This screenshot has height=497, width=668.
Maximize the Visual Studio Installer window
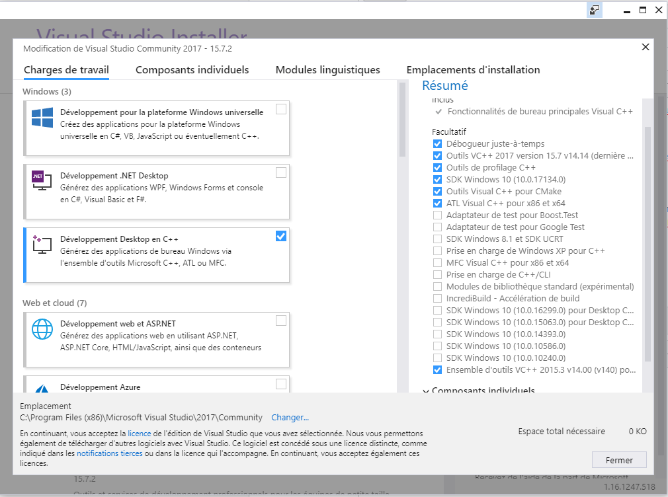[x=643, y=10]
